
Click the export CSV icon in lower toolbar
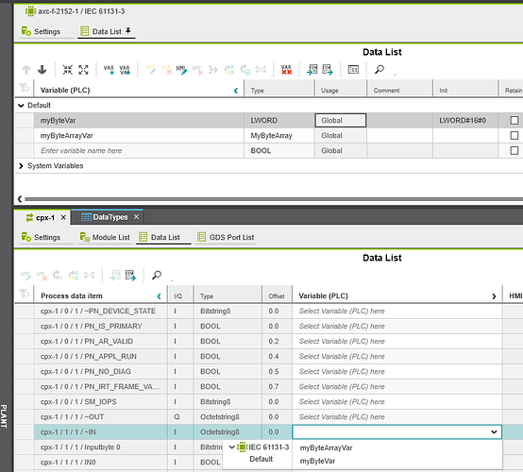(130, 276)
